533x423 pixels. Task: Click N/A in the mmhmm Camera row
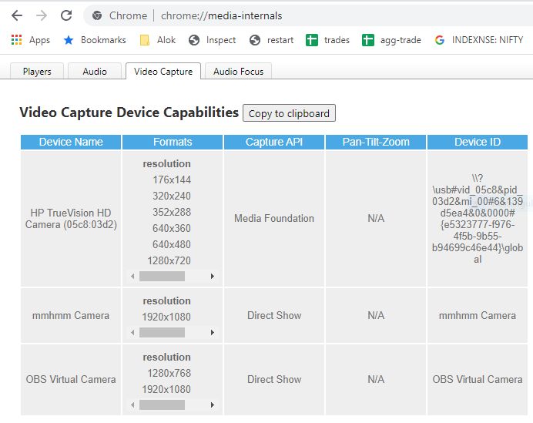[376, 316]
